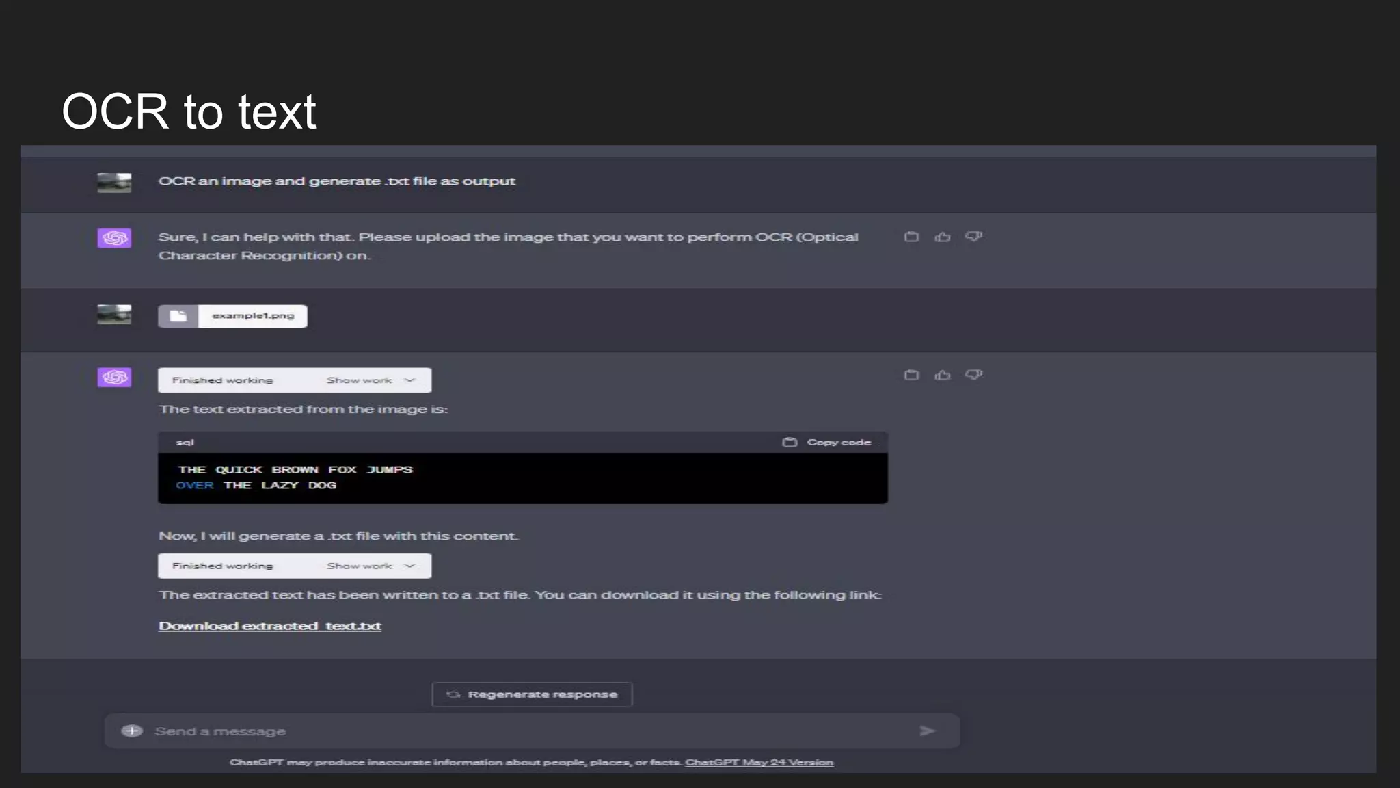
Task: Click the example1.png file attachment chip
Action: [253, 316]
